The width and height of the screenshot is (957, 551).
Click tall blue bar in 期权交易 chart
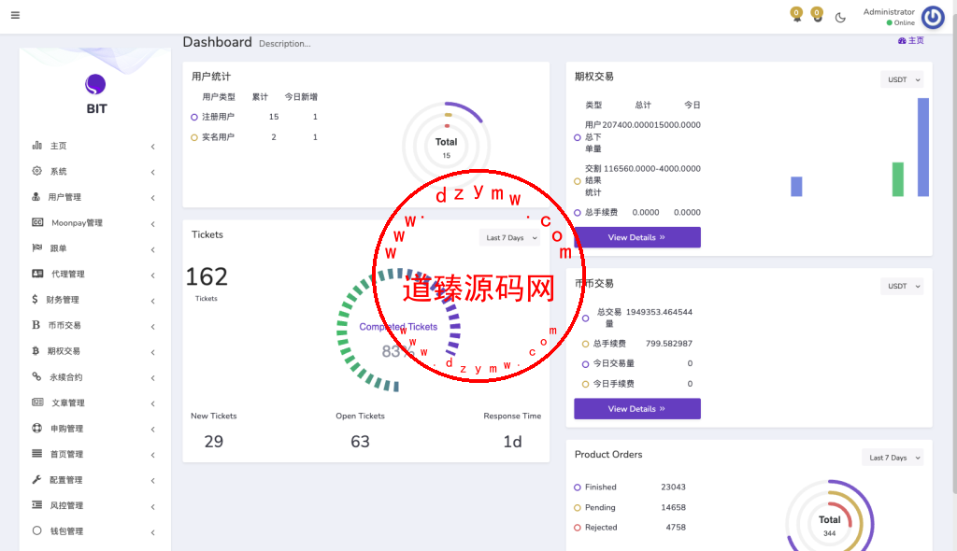(x=922, y=147)
